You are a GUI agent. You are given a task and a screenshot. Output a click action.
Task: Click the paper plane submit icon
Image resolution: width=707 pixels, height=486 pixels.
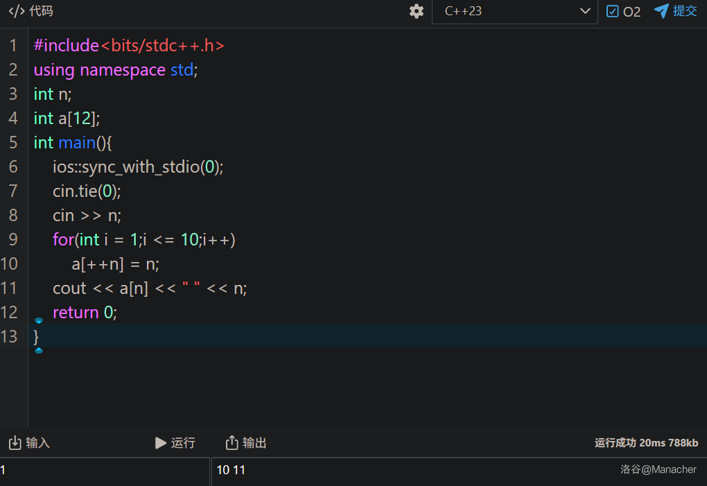[x=661, y=11]
